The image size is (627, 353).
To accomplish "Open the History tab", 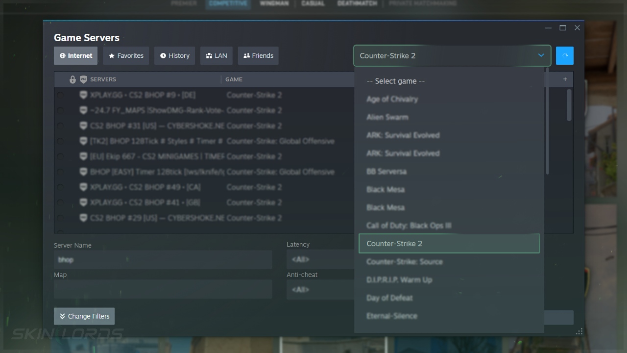I will coord(175,56).
